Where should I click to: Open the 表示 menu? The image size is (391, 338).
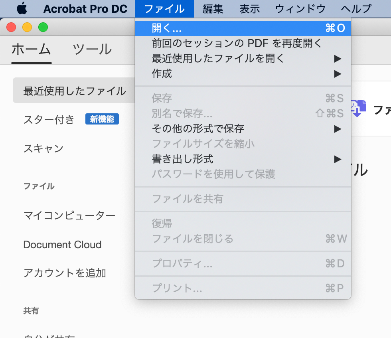(249, 8)
